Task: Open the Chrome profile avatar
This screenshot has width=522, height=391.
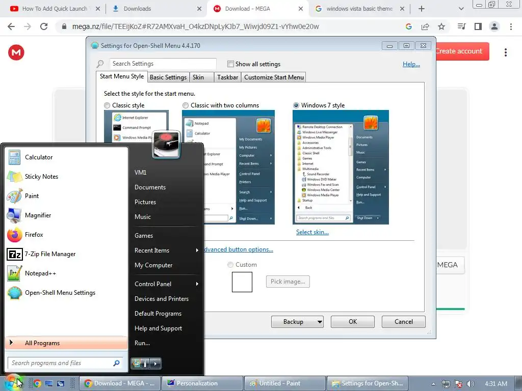Action: (494, 26)
